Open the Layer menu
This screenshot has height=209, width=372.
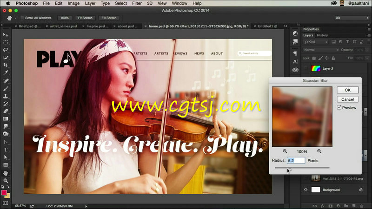coord(90,3)
